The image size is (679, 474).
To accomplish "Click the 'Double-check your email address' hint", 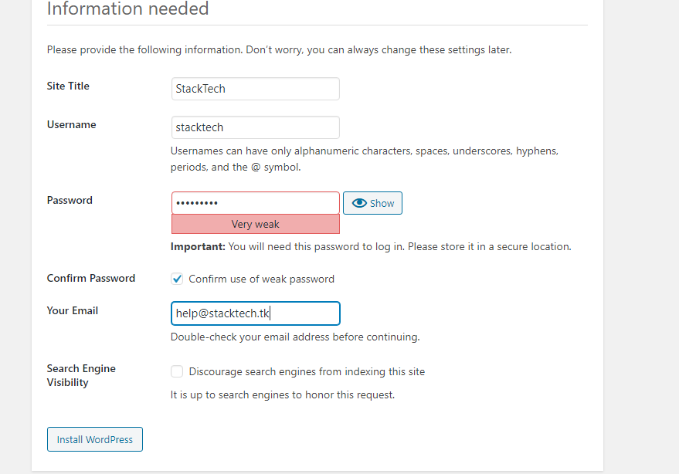I will (295, 337).
